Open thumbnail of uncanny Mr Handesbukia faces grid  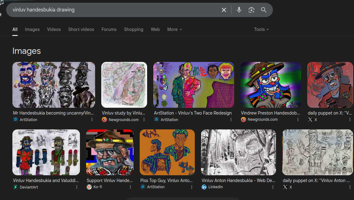[x=54, y=85]
